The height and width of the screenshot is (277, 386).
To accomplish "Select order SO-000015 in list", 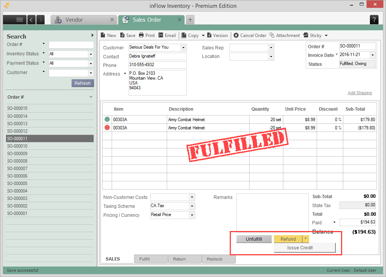I will 50,108.
